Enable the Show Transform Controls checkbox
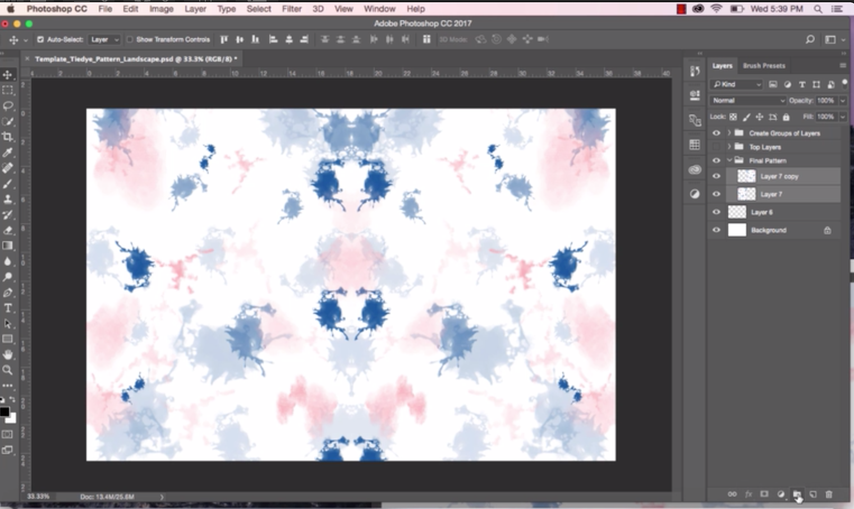 point(130,40)
